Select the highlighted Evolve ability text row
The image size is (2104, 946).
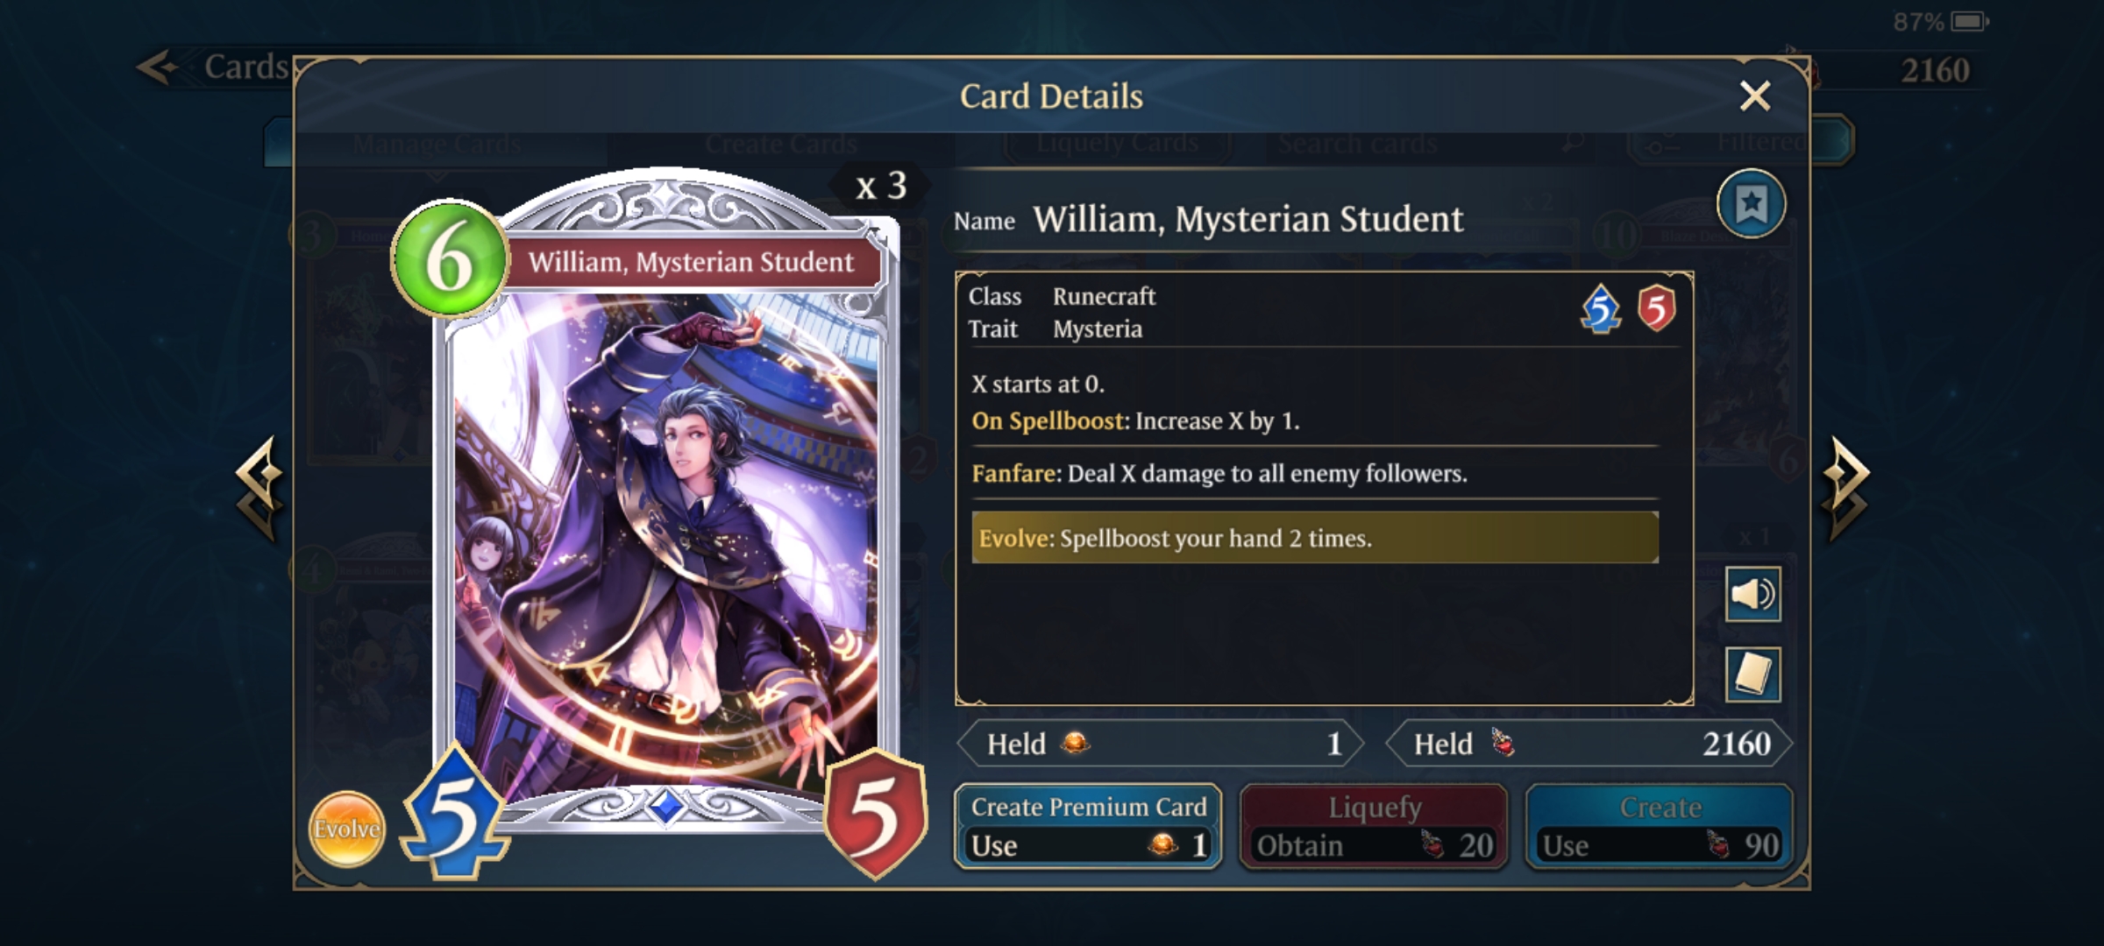[x=1315, y=538]
